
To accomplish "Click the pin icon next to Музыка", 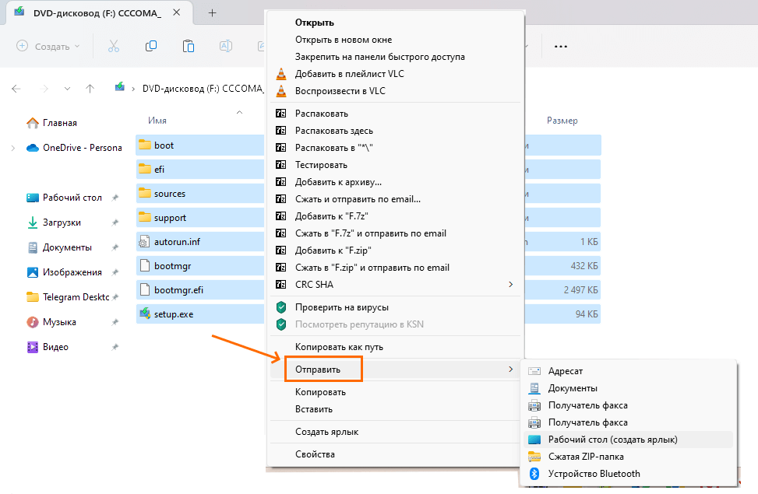I will [x=115, y=322].
